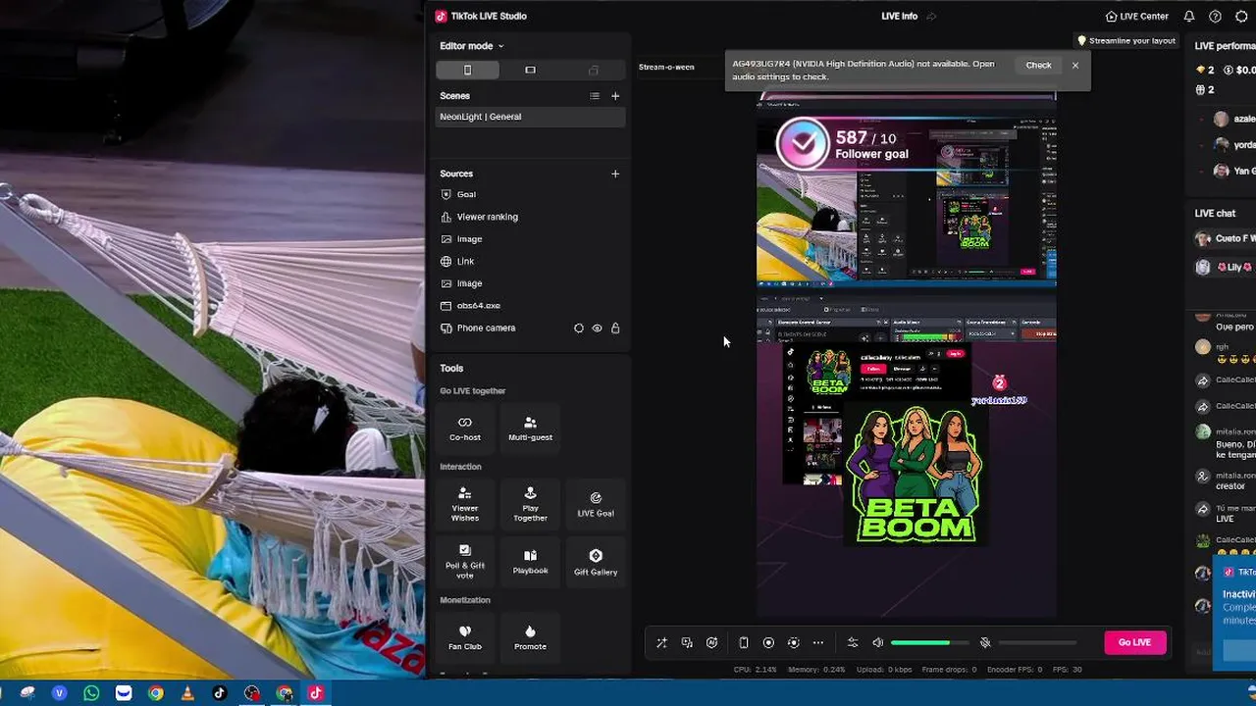Open audio mixer sliders icon
The width and height of the screenshot is (1256, 706).
click(852, 643)
